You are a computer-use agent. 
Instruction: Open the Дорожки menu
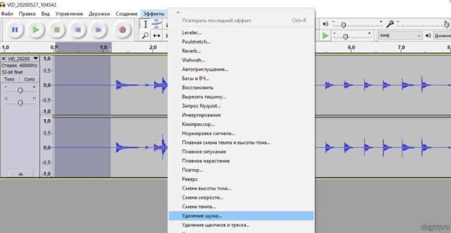coord(99,14)
